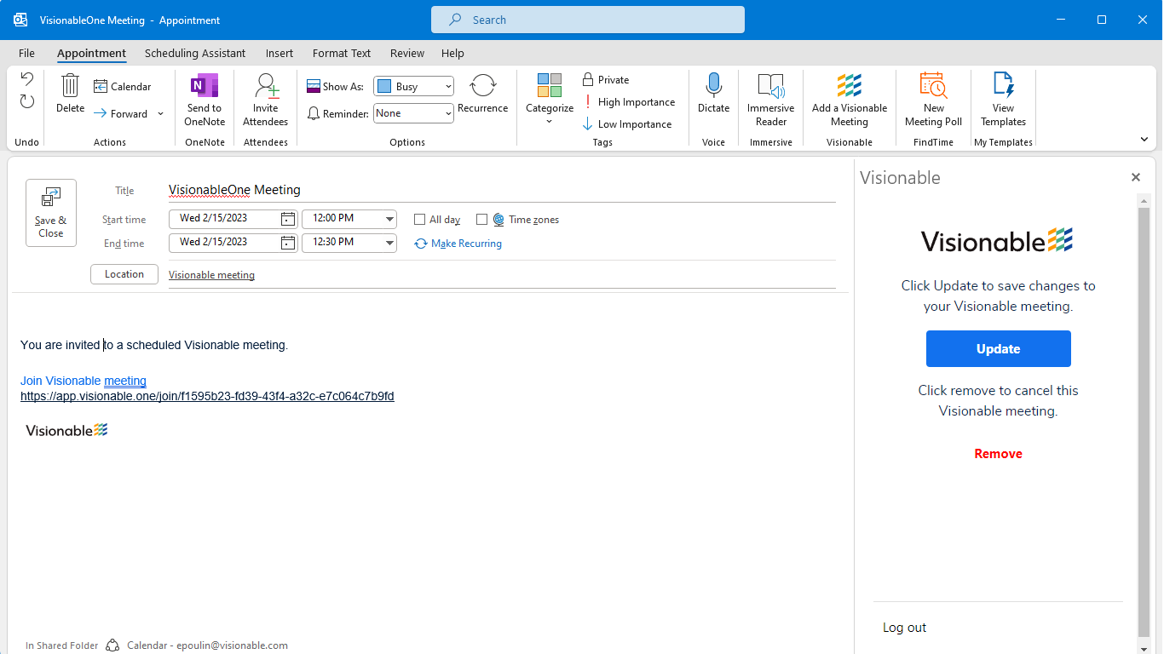Expand the Forward options arrow

click(x=161, y=113)
